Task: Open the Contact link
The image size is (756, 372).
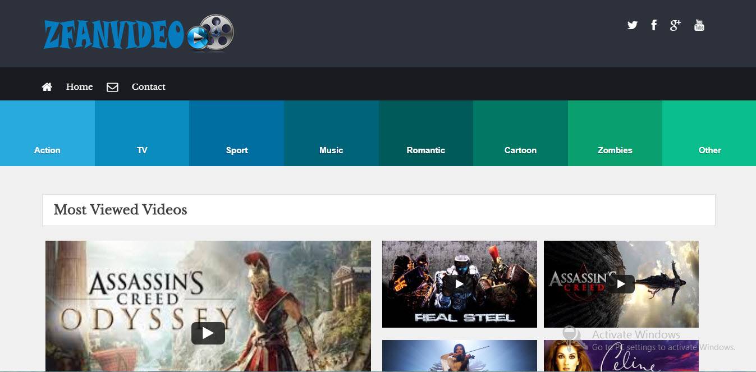Action: pos(149,87)
